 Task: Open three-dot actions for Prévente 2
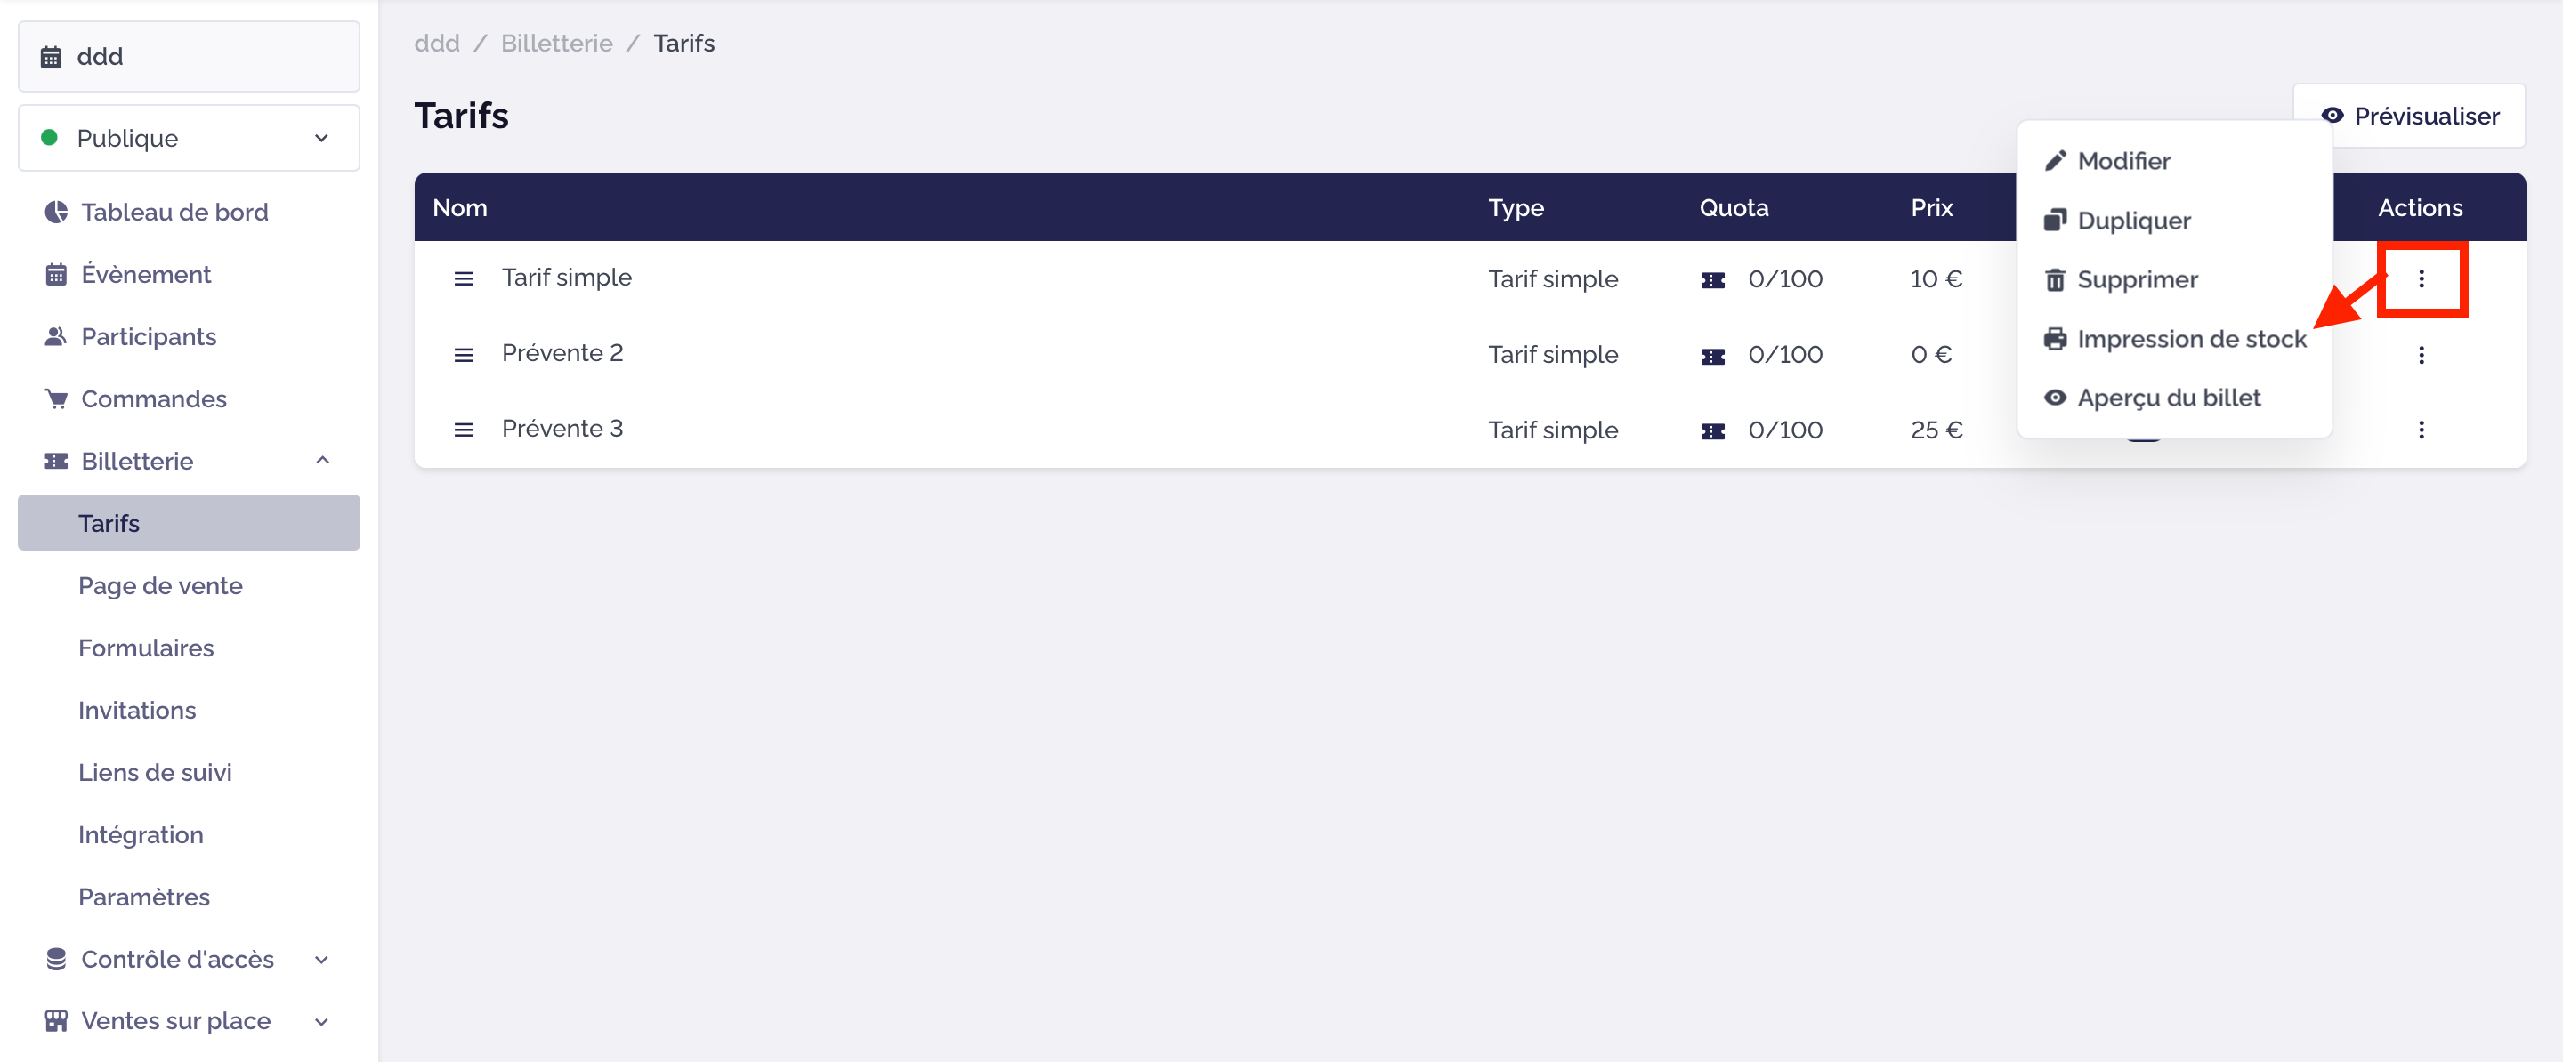tap(2421, 355)
